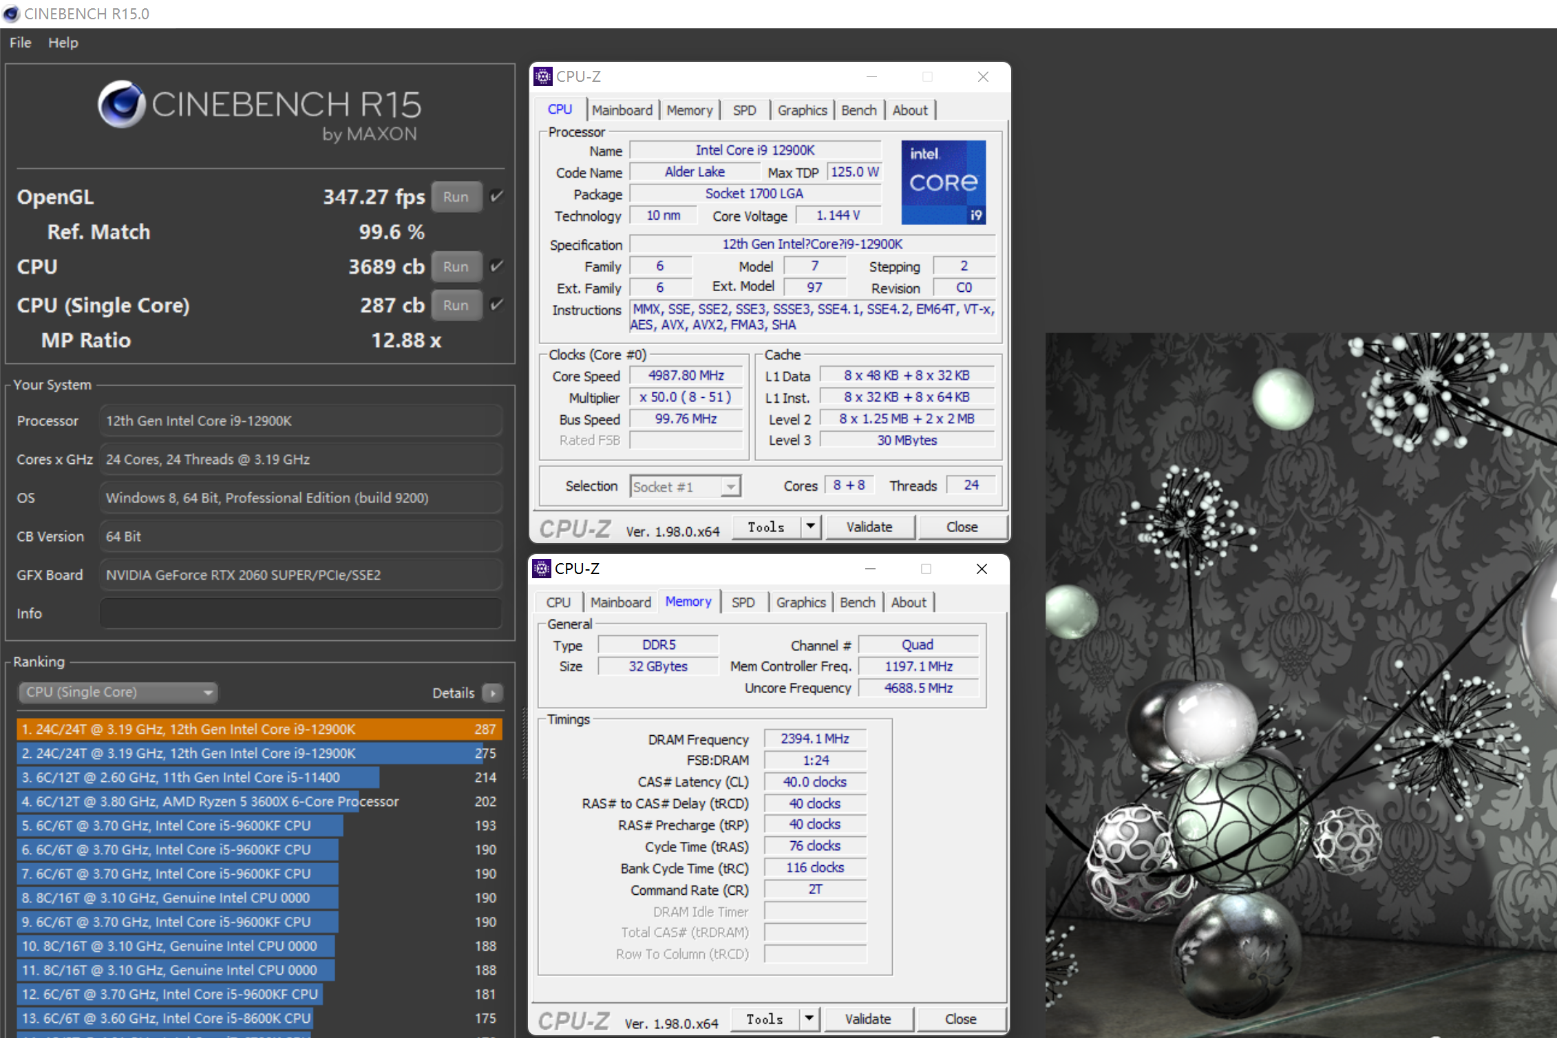
Task: Click the Cinebench logo sphere icon
Action: pos(121,105)
